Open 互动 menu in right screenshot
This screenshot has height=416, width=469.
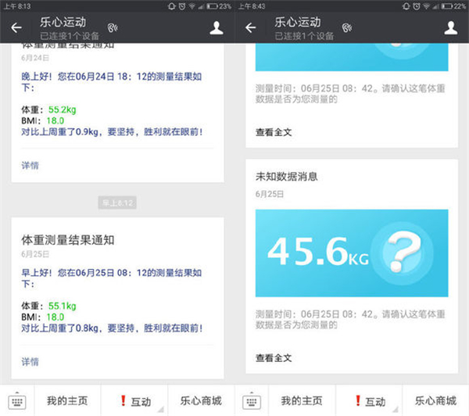pyautogui.click(x=369, y=400)
